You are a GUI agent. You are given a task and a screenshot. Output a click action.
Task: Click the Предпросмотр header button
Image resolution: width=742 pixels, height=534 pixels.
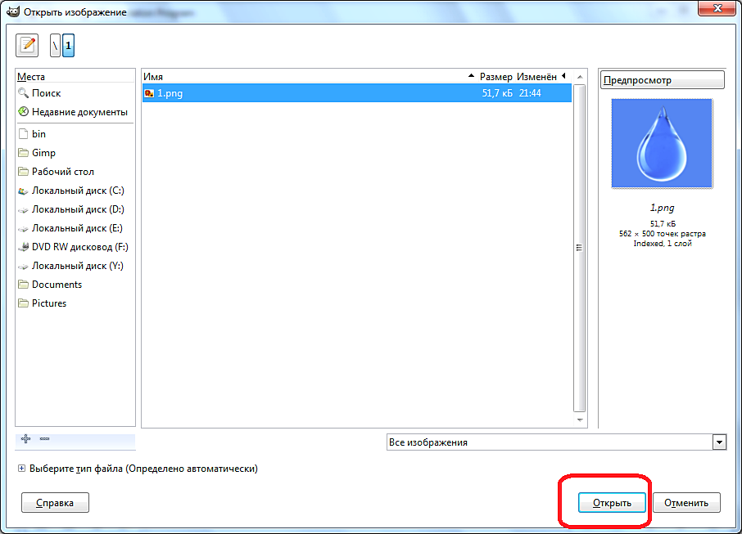click(662, 80)
